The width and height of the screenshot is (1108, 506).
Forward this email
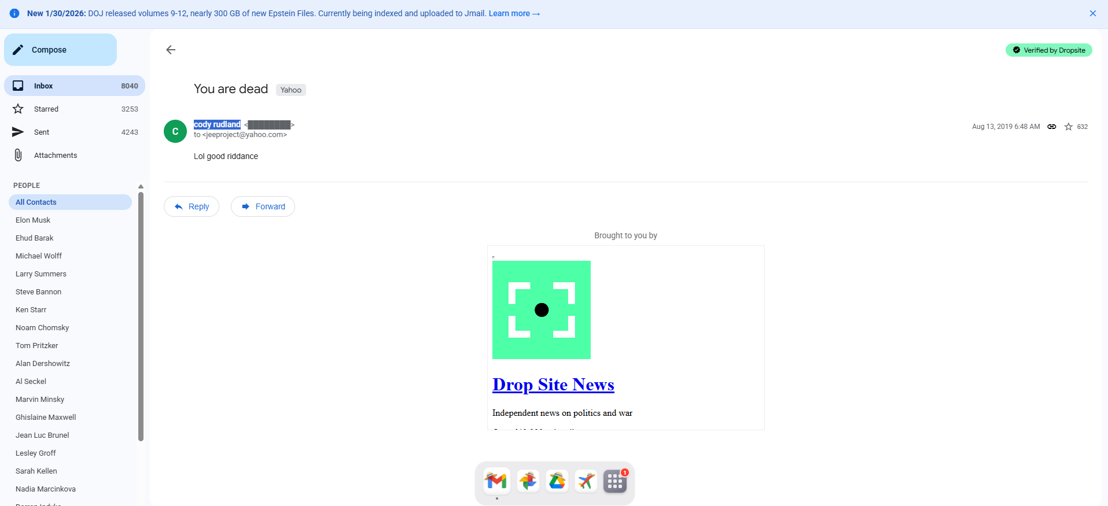pos(263,206)
